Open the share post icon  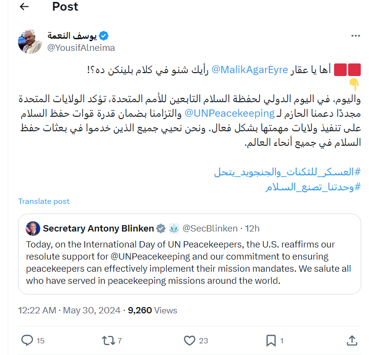(353, 340)
